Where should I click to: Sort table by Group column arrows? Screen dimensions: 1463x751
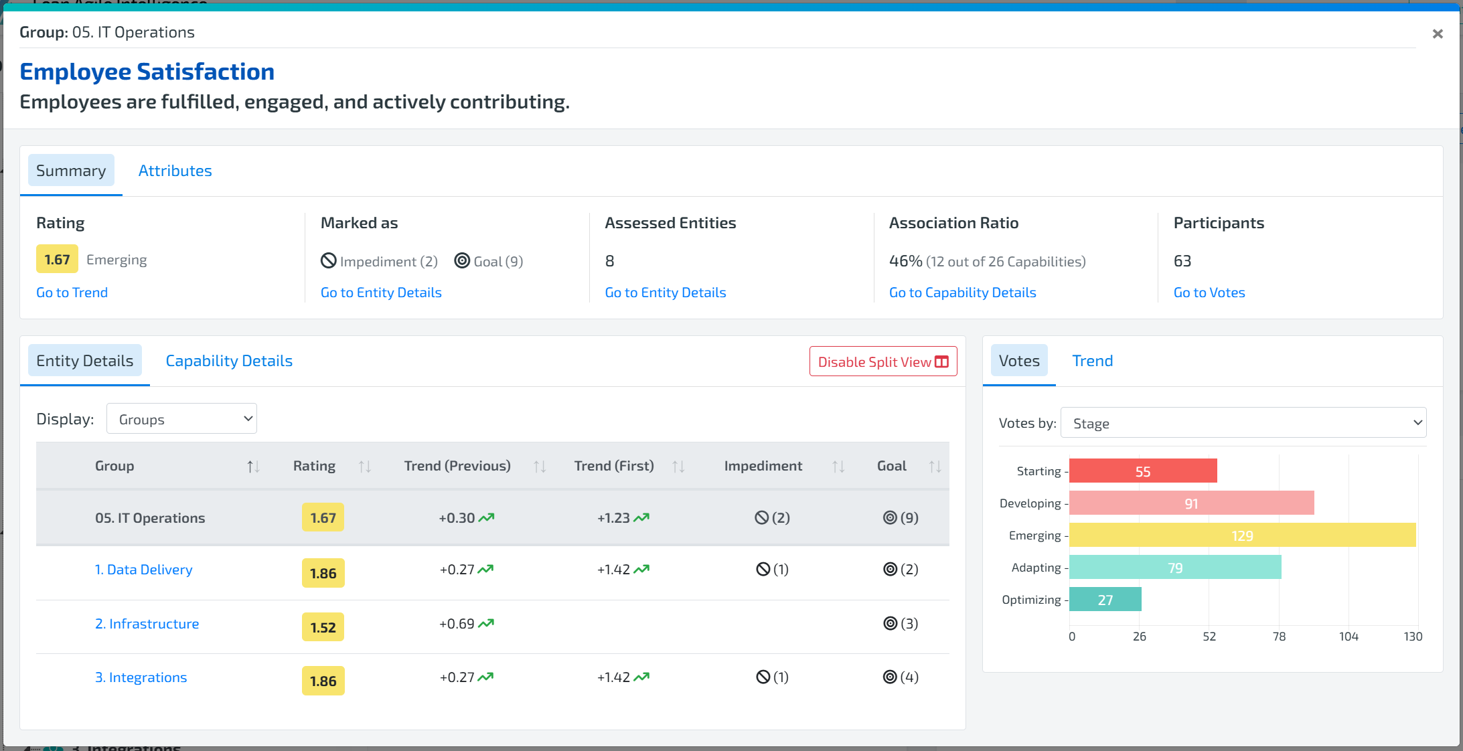point(253,467)
